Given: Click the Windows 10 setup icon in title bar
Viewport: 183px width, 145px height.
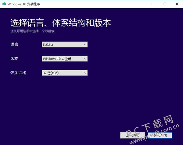Looking at the screenshot, I should [x=4, y=4].
